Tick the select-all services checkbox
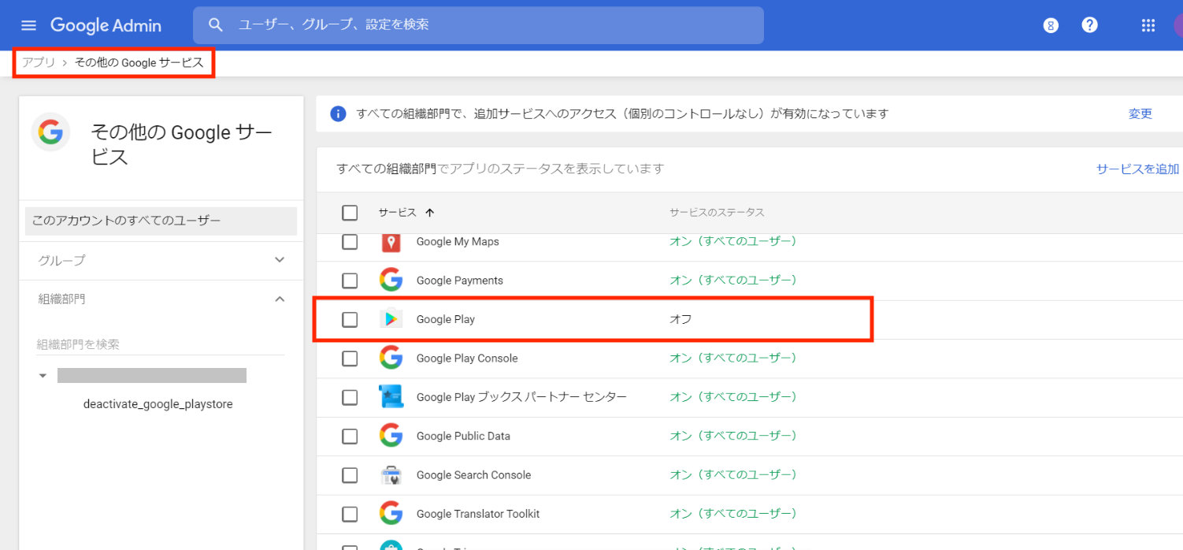 point(350,213)
